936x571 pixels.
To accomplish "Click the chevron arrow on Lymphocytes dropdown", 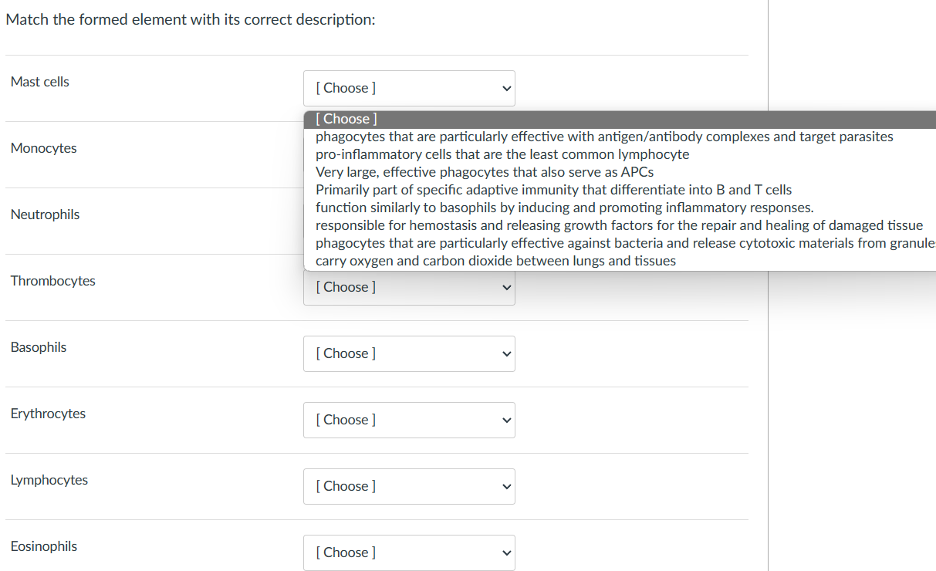I will click(x=506, y=486).
